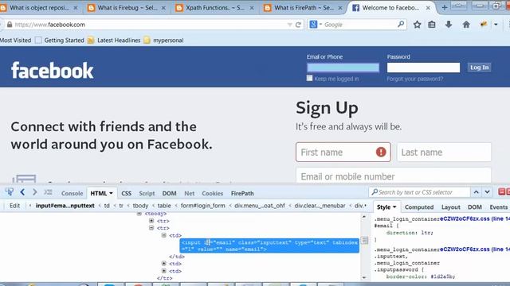The height and width of the screenshot is (286, 510).
Task: Open the Firebug toolbar button dropdown arrow
Action: coord(496,25)
